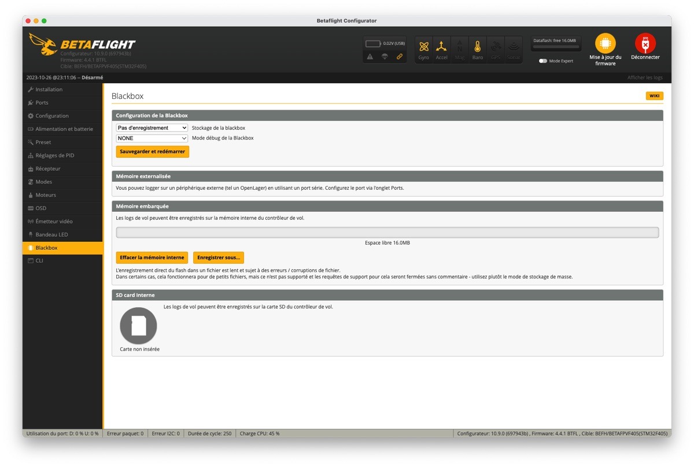Screen dimensions: 694x467
Task: Click the SD card interne section header
Action: coord(387,295)
